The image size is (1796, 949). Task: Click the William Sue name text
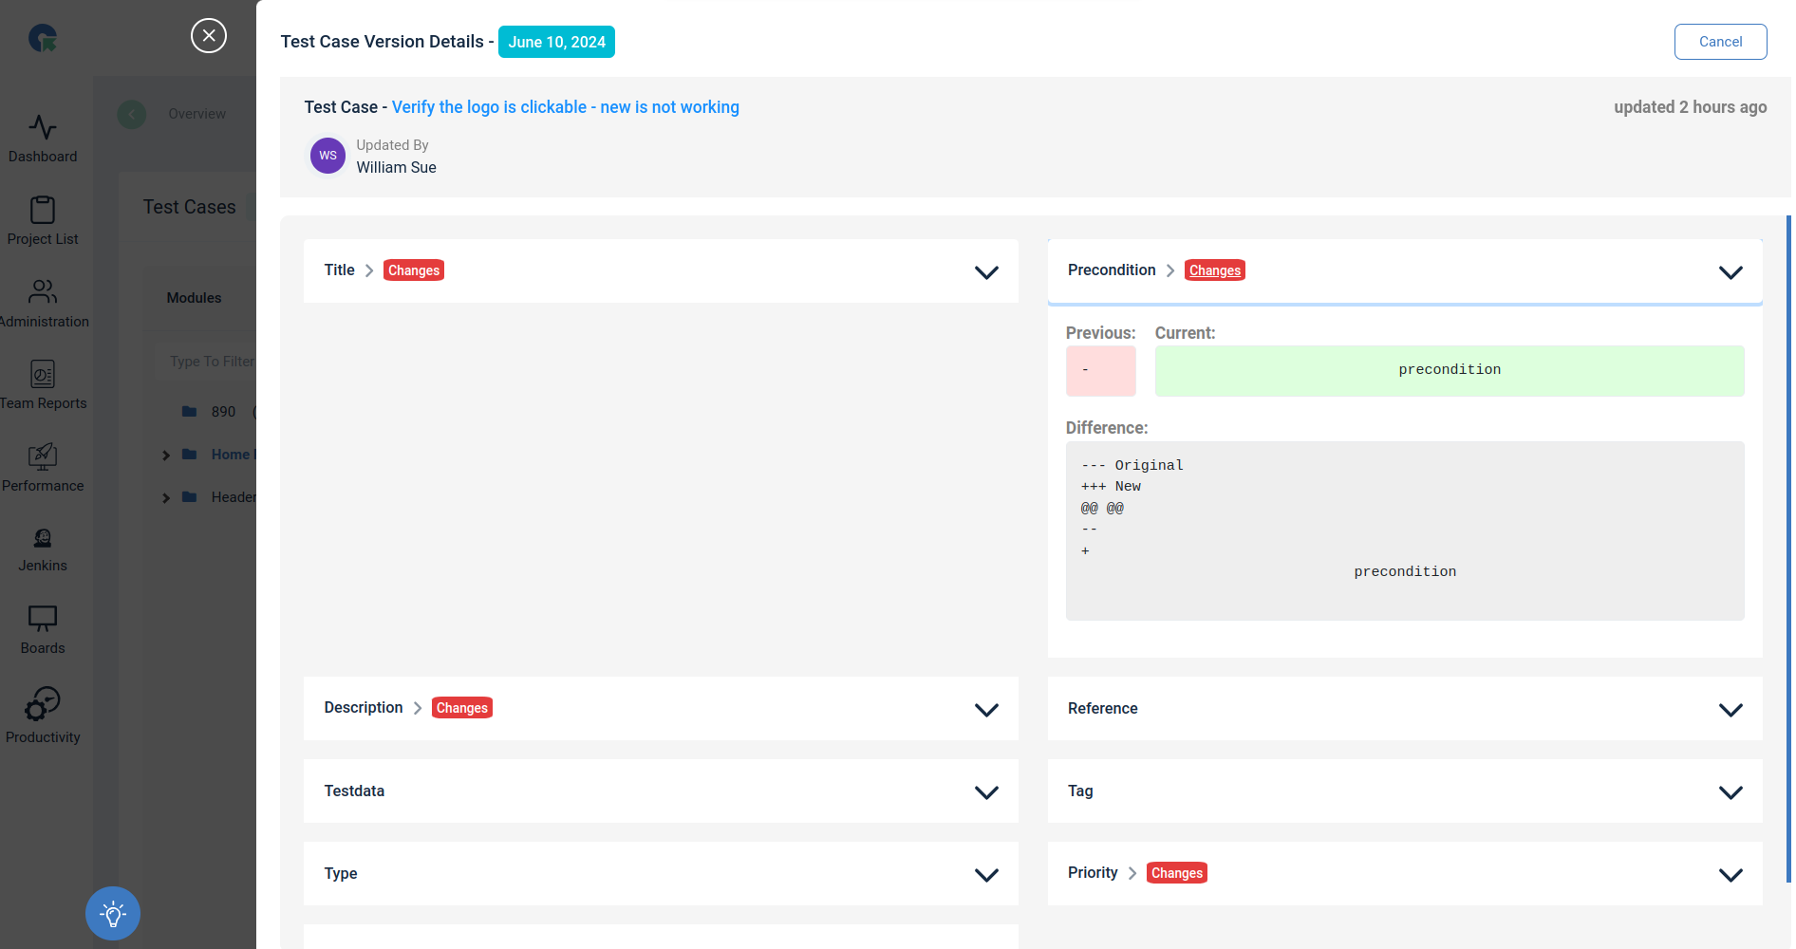(397, 168)
